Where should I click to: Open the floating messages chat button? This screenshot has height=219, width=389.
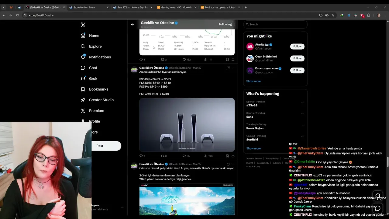tap(377, 208)
